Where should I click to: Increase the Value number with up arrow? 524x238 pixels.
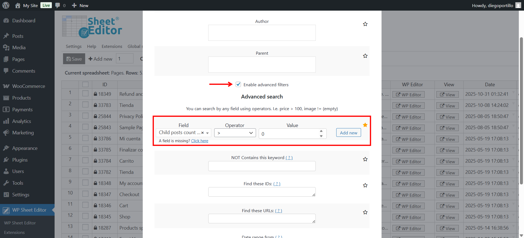(321, 131)
